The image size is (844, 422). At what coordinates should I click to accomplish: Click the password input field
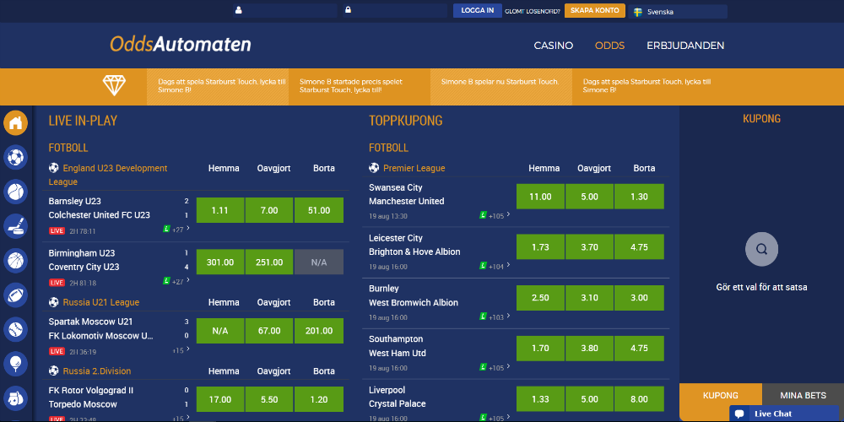(x=395, y=11)
